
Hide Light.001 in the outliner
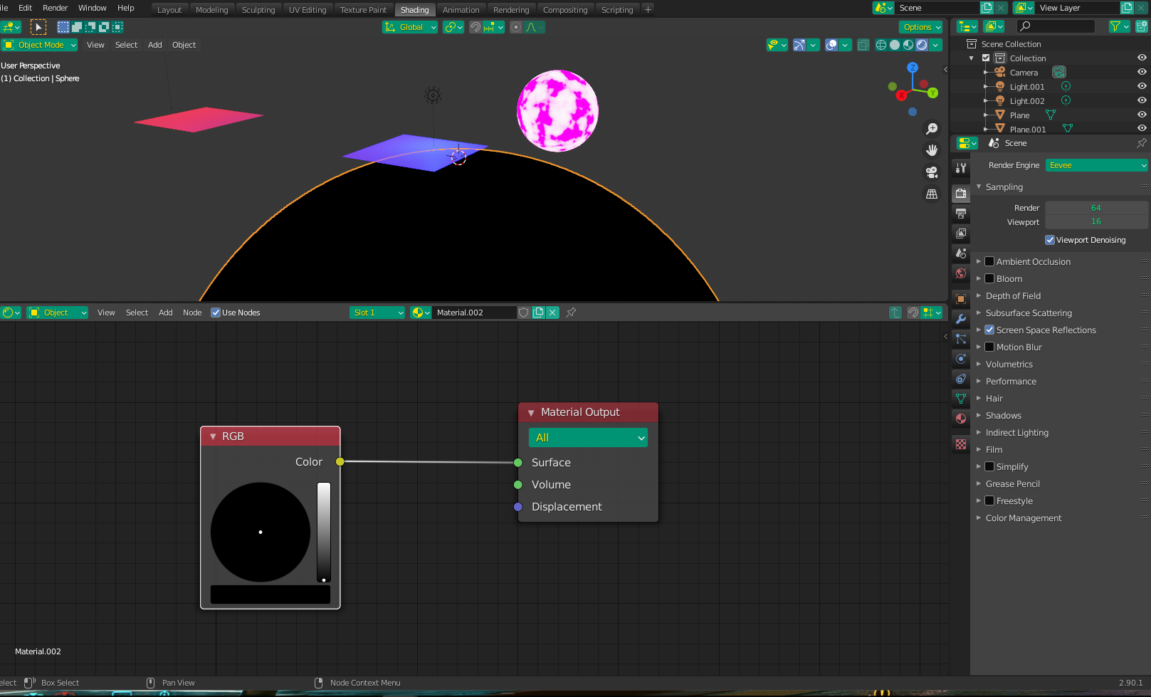click(x=1142, y=86)
